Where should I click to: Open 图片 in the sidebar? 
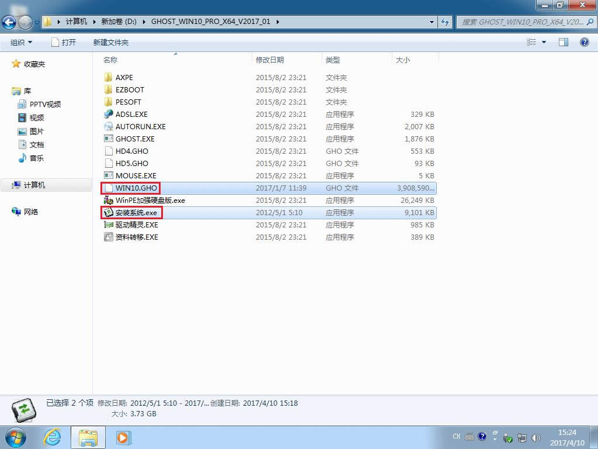[38, 131]
